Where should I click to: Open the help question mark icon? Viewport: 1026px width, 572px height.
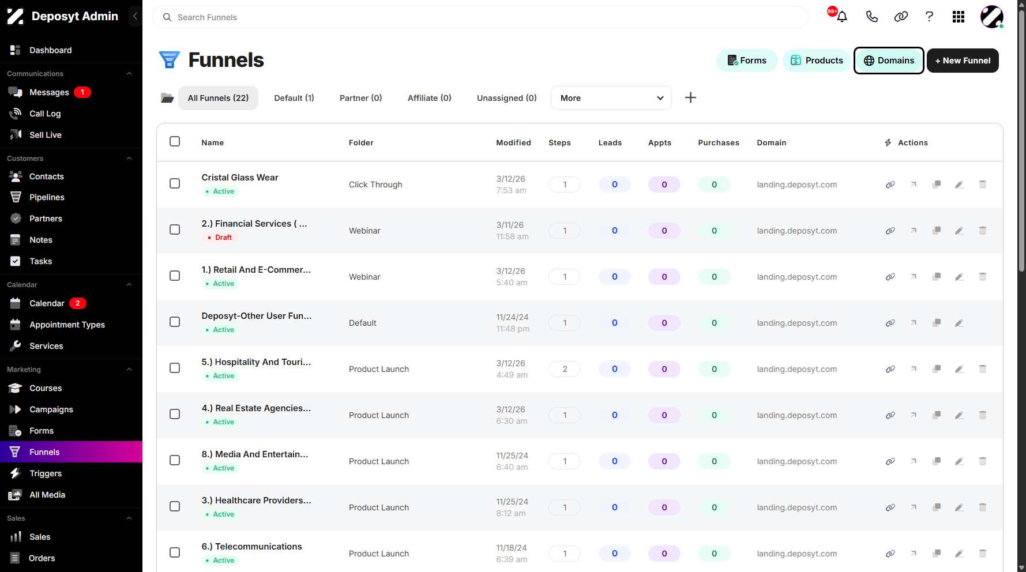tap(929, 17)
